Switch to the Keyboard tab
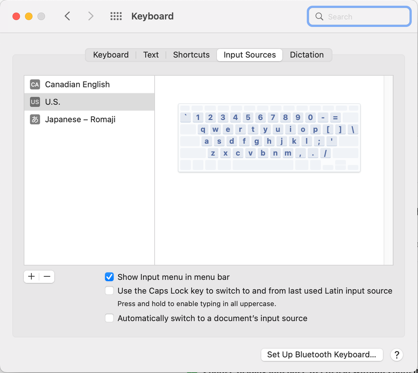Image resolution: width=418 pixels, height=373 pixels. tap(111, 55)
